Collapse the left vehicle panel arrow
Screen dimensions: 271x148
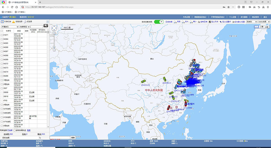click(47, 22)
